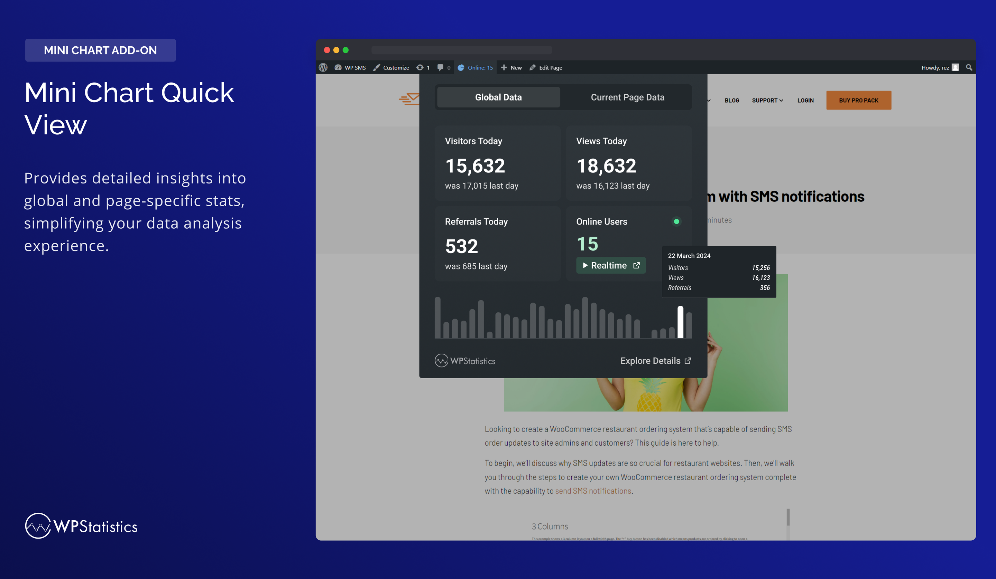
Task: Click the chevron next to BLOG menu
Action: pyautogui.click(x=709, y=100)
